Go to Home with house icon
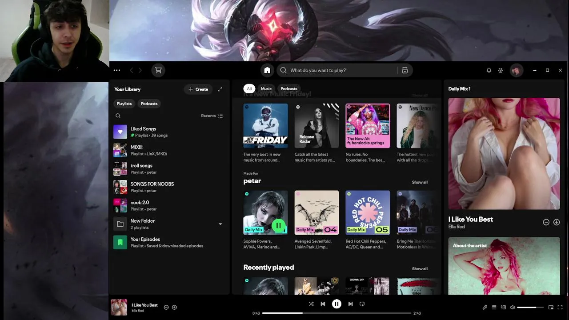 point(267,70)
